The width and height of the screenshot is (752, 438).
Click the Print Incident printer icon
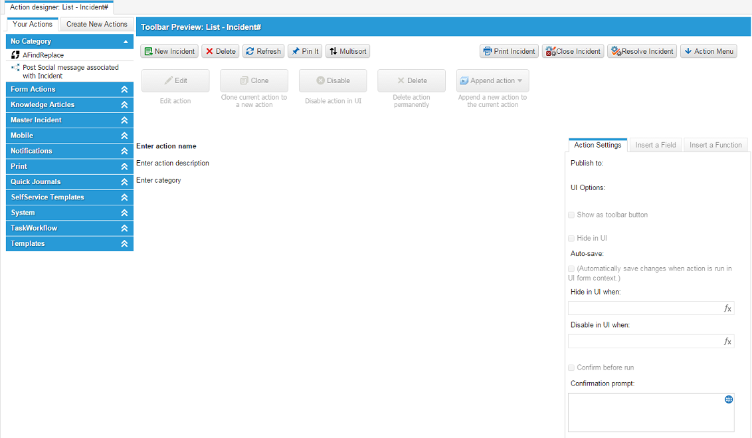tap(487, 51)
